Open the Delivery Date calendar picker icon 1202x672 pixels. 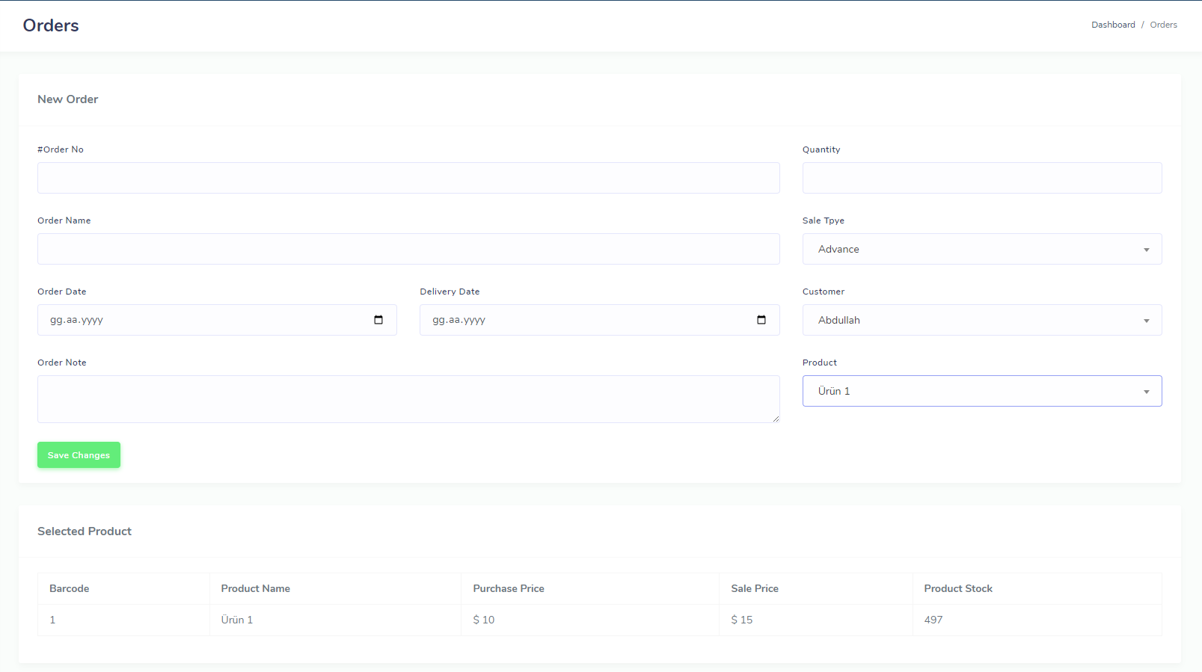[761, 320]
